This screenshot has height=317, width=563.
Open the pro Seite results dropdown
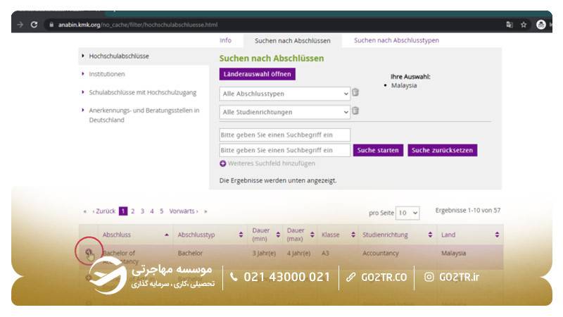point(407,213)
